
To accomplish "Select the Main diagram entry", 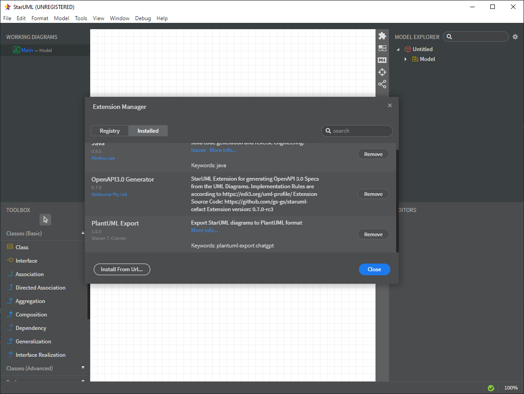I will coord(45,50).
